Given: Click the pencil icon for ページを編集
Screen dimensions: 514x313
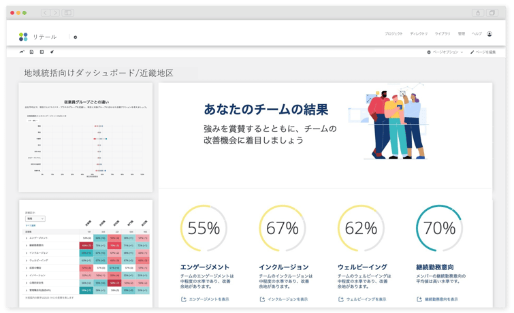Looking at the screenshot, I should tap(472, 52).
